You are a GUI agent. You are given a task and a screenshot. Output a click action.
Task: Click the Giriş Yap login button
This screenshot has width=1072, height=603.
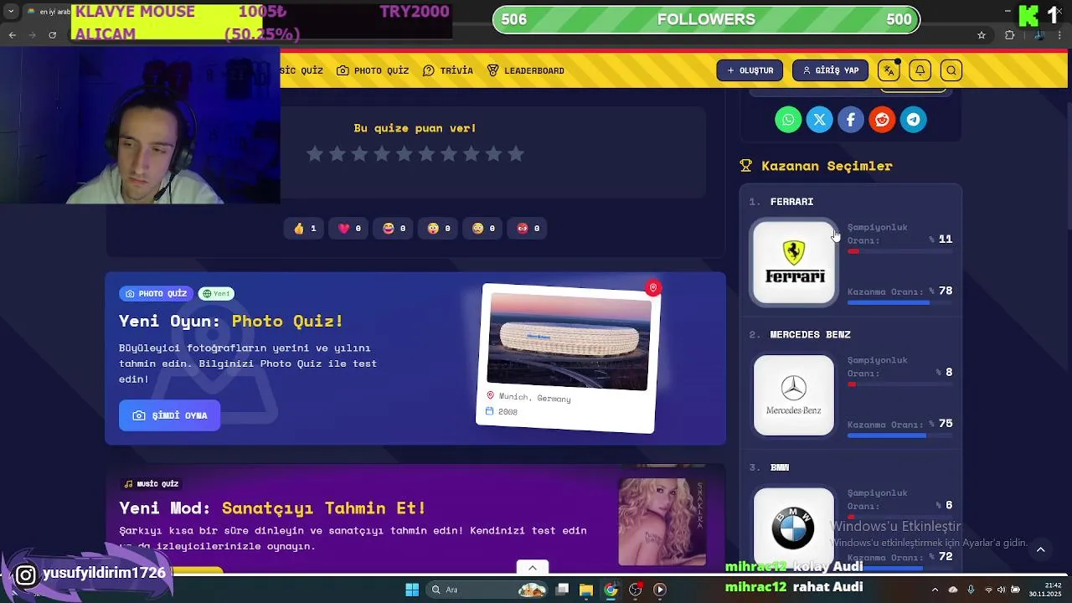pyautogui.click(x=830, y=70)
